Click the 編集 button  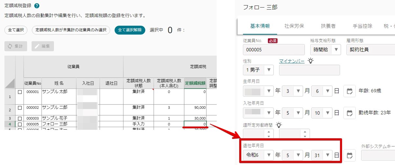tap(43, 46)
